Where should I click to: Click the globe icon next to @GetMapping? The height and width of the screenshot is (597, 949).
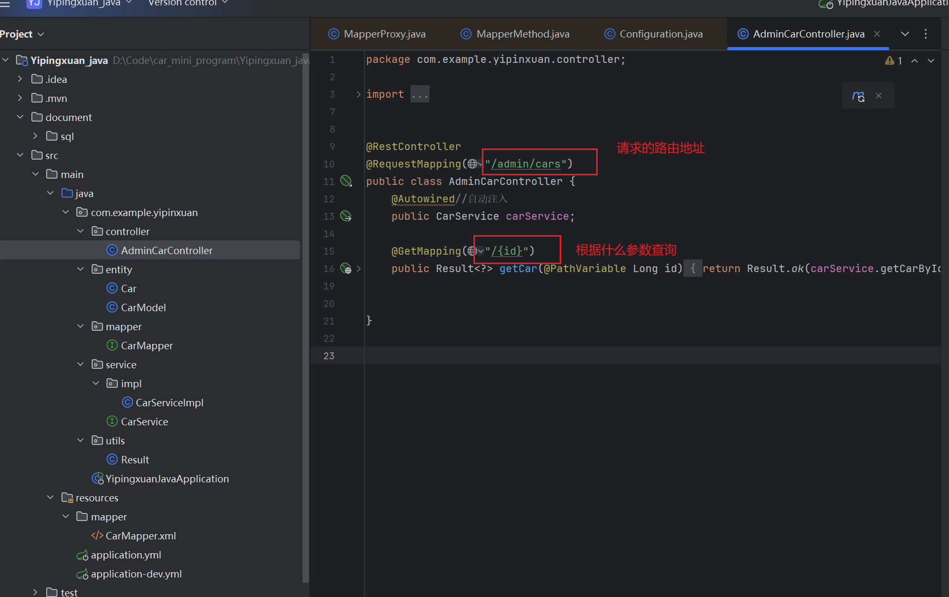tap(472, 251)
